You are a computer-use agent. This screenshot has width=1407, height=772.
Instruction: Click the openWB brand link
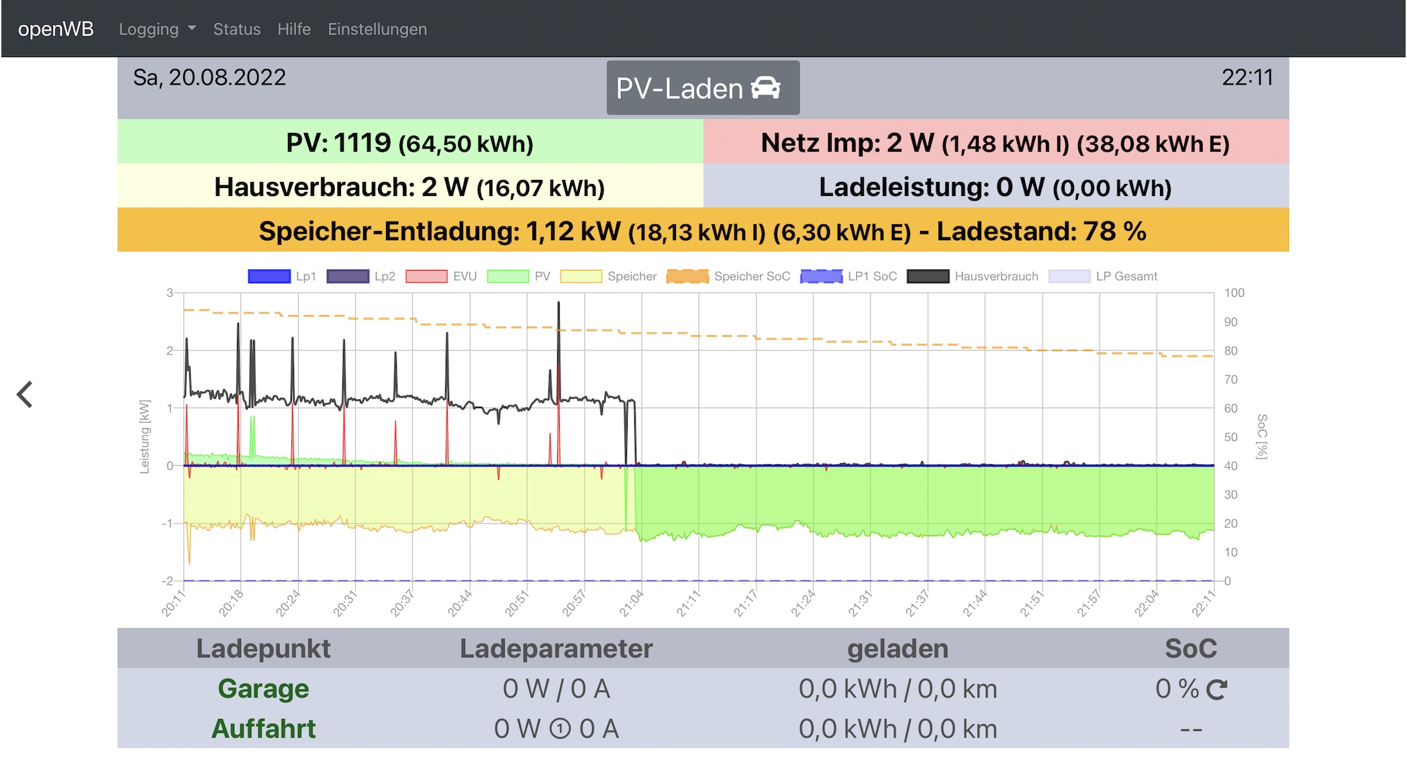tap(56, 30)
